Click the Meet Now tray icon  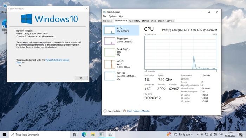pyautogui.click(x=202, y=134)
